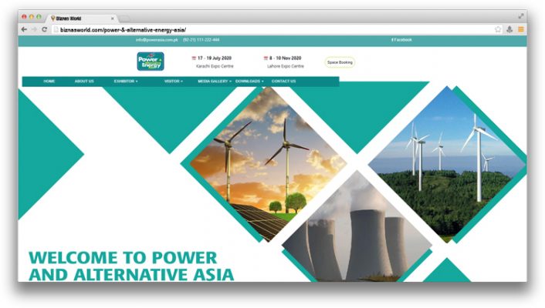Image resolution: width=545 pixels, height=308 pixels.
Task: Close the Biznes World tab
Action: pyautogui.click(x=112, y=18)
